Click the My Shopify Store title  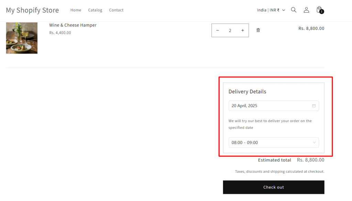tap(32, 10)
